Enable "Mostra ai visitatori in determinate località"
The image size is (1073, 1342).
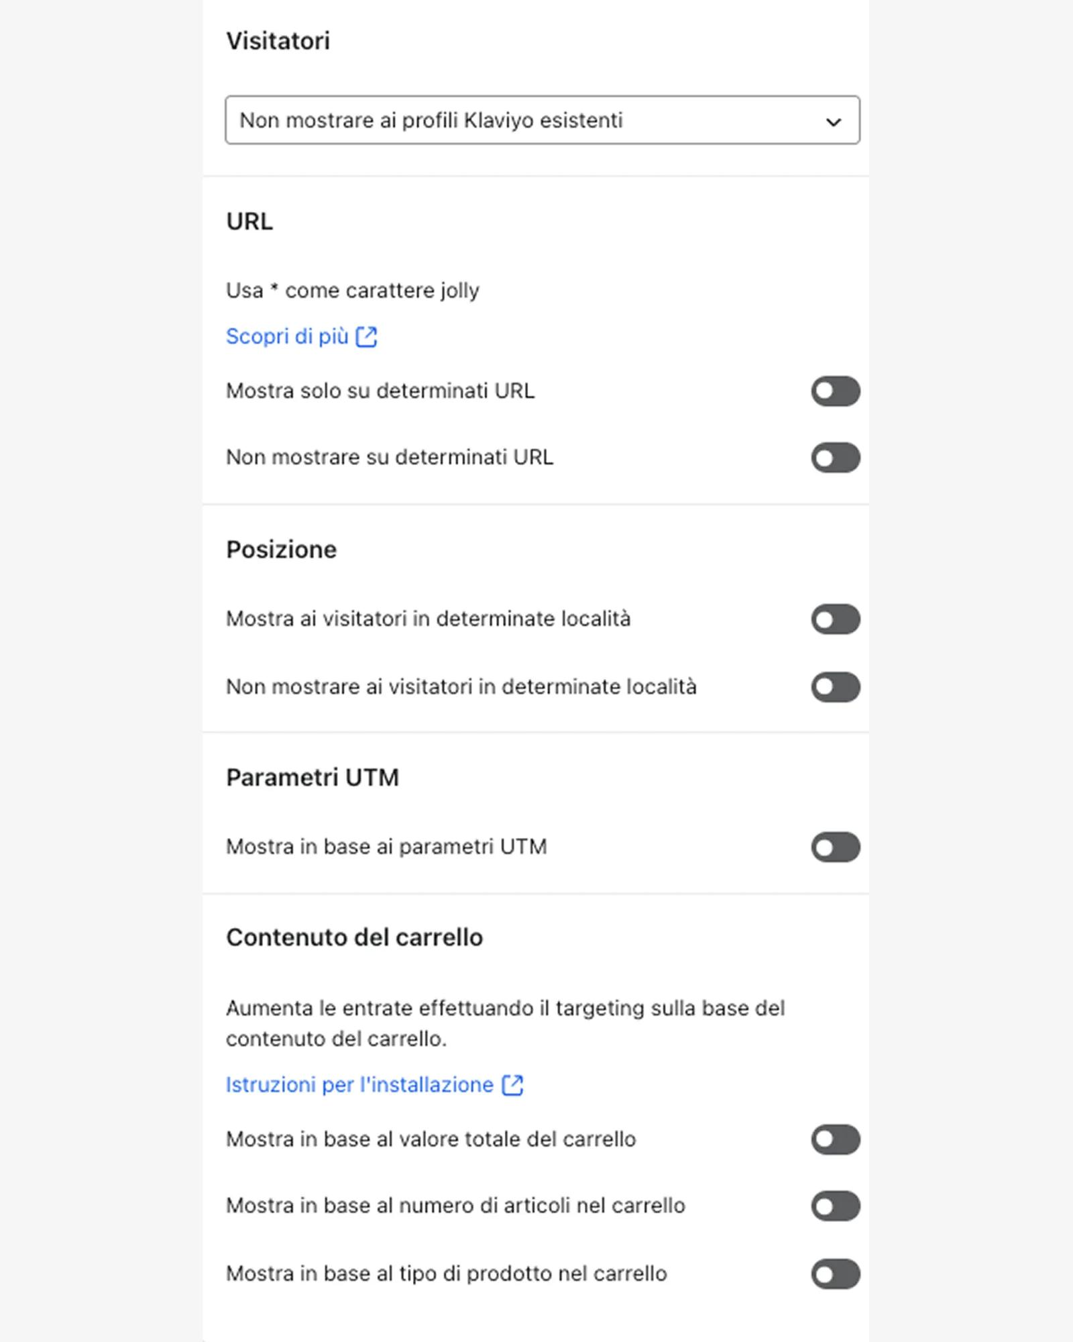835,620
